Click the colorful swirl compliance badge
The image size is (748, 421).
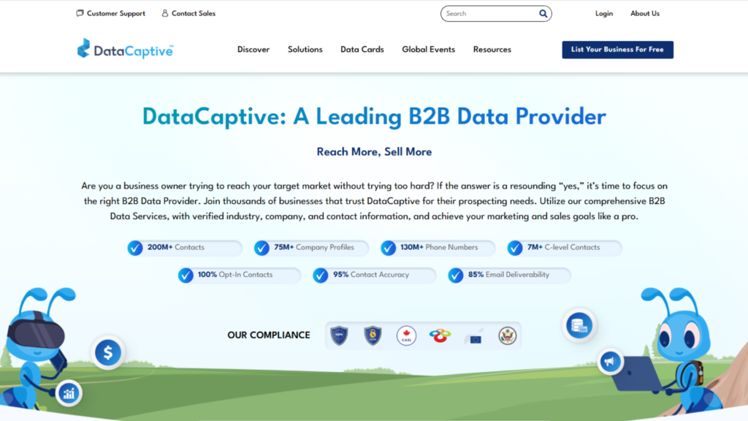tap(440, 335)
